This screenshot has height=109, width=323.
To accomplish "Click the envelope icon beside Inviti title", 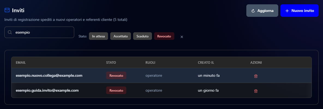I will pos(7,10).
